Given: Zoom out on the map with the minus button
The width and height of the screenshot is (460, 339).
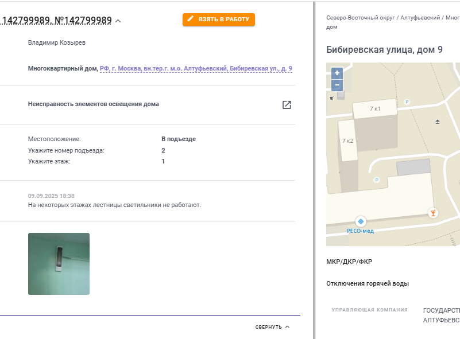Looking at the screenshot, I should pos(337,85).
